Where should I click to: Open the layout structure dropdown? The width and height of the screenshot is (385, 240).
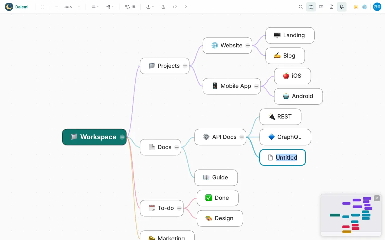coord(110,7)
